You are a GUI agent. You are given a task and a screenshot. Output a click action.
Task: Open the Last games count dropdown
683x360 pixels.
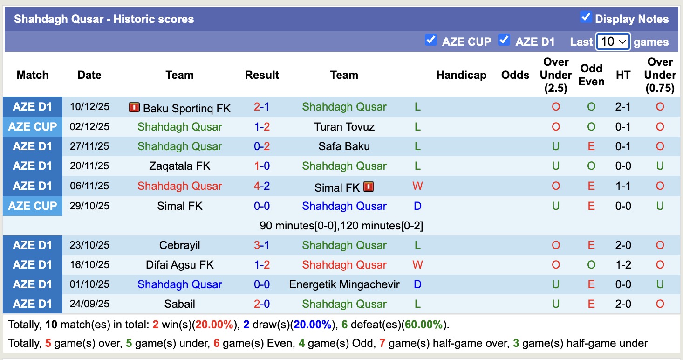[x=613, y=42]
